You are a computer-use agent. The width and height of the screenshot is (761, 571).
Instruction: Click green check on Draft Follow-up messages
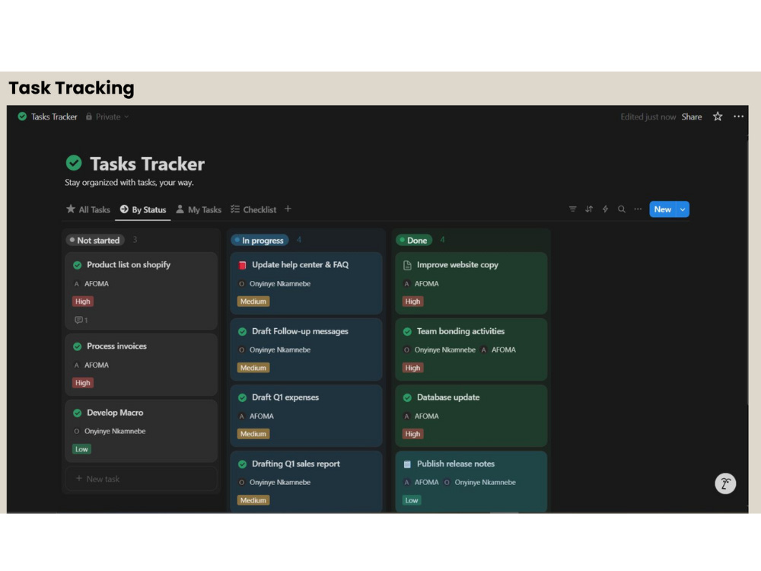pos(242,332)
